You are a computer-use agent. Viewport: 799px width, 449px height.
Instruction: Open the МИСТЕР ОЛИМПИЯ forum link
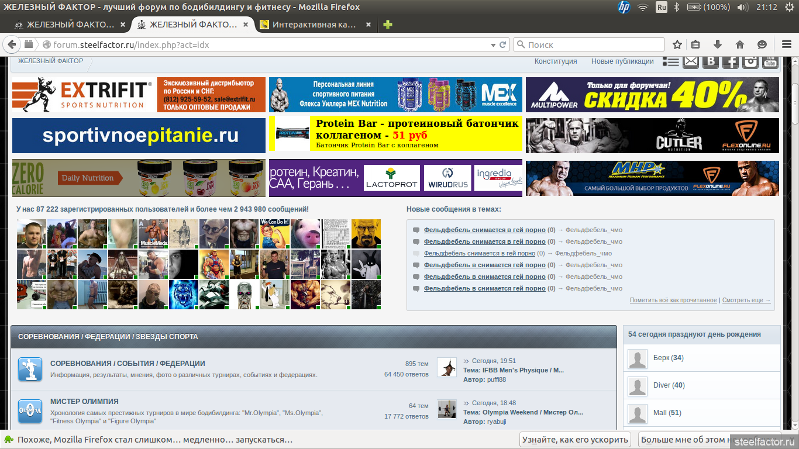84,402
